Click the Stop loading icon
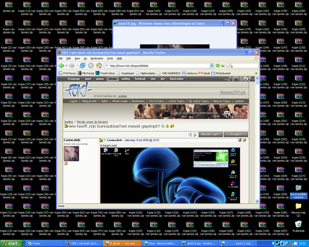 (x=91, y=66)
